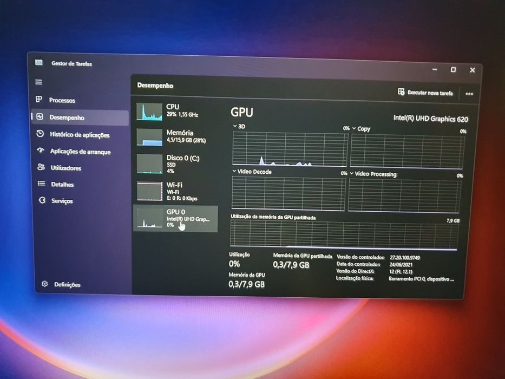Click the Serviços puzzle icon
Screen dimensions: 505x379
pos(42,200)
